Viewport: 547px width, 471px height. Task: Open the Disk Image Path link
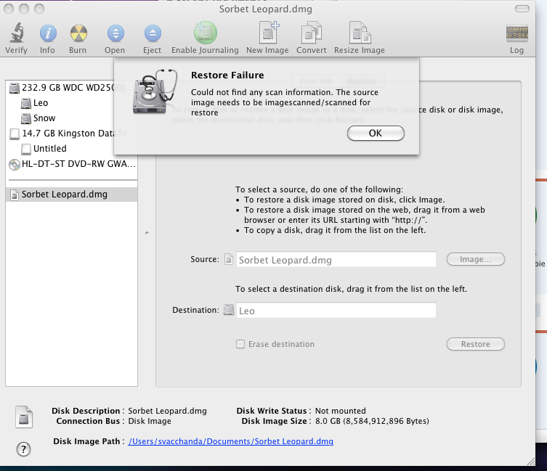point(230,441)
